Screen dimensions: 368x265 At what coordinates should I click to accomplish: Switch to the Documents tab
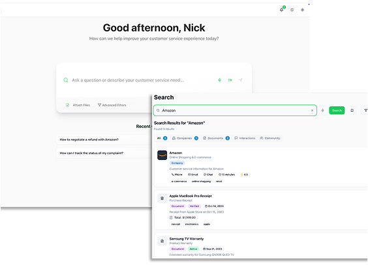click(216, 138)
